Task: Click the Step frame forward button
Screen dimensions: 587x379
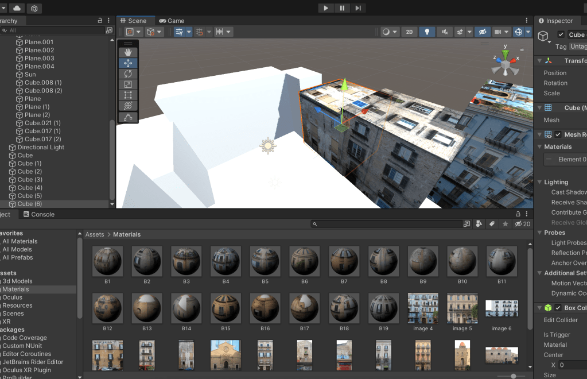Action: tap(358, 8)
